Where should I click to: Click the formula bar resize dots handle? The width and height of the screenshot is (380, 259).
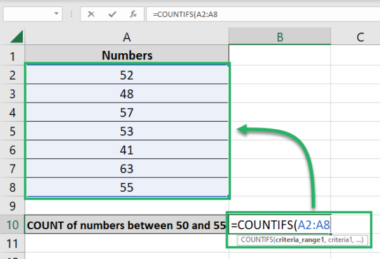click(x=71, y=14)
